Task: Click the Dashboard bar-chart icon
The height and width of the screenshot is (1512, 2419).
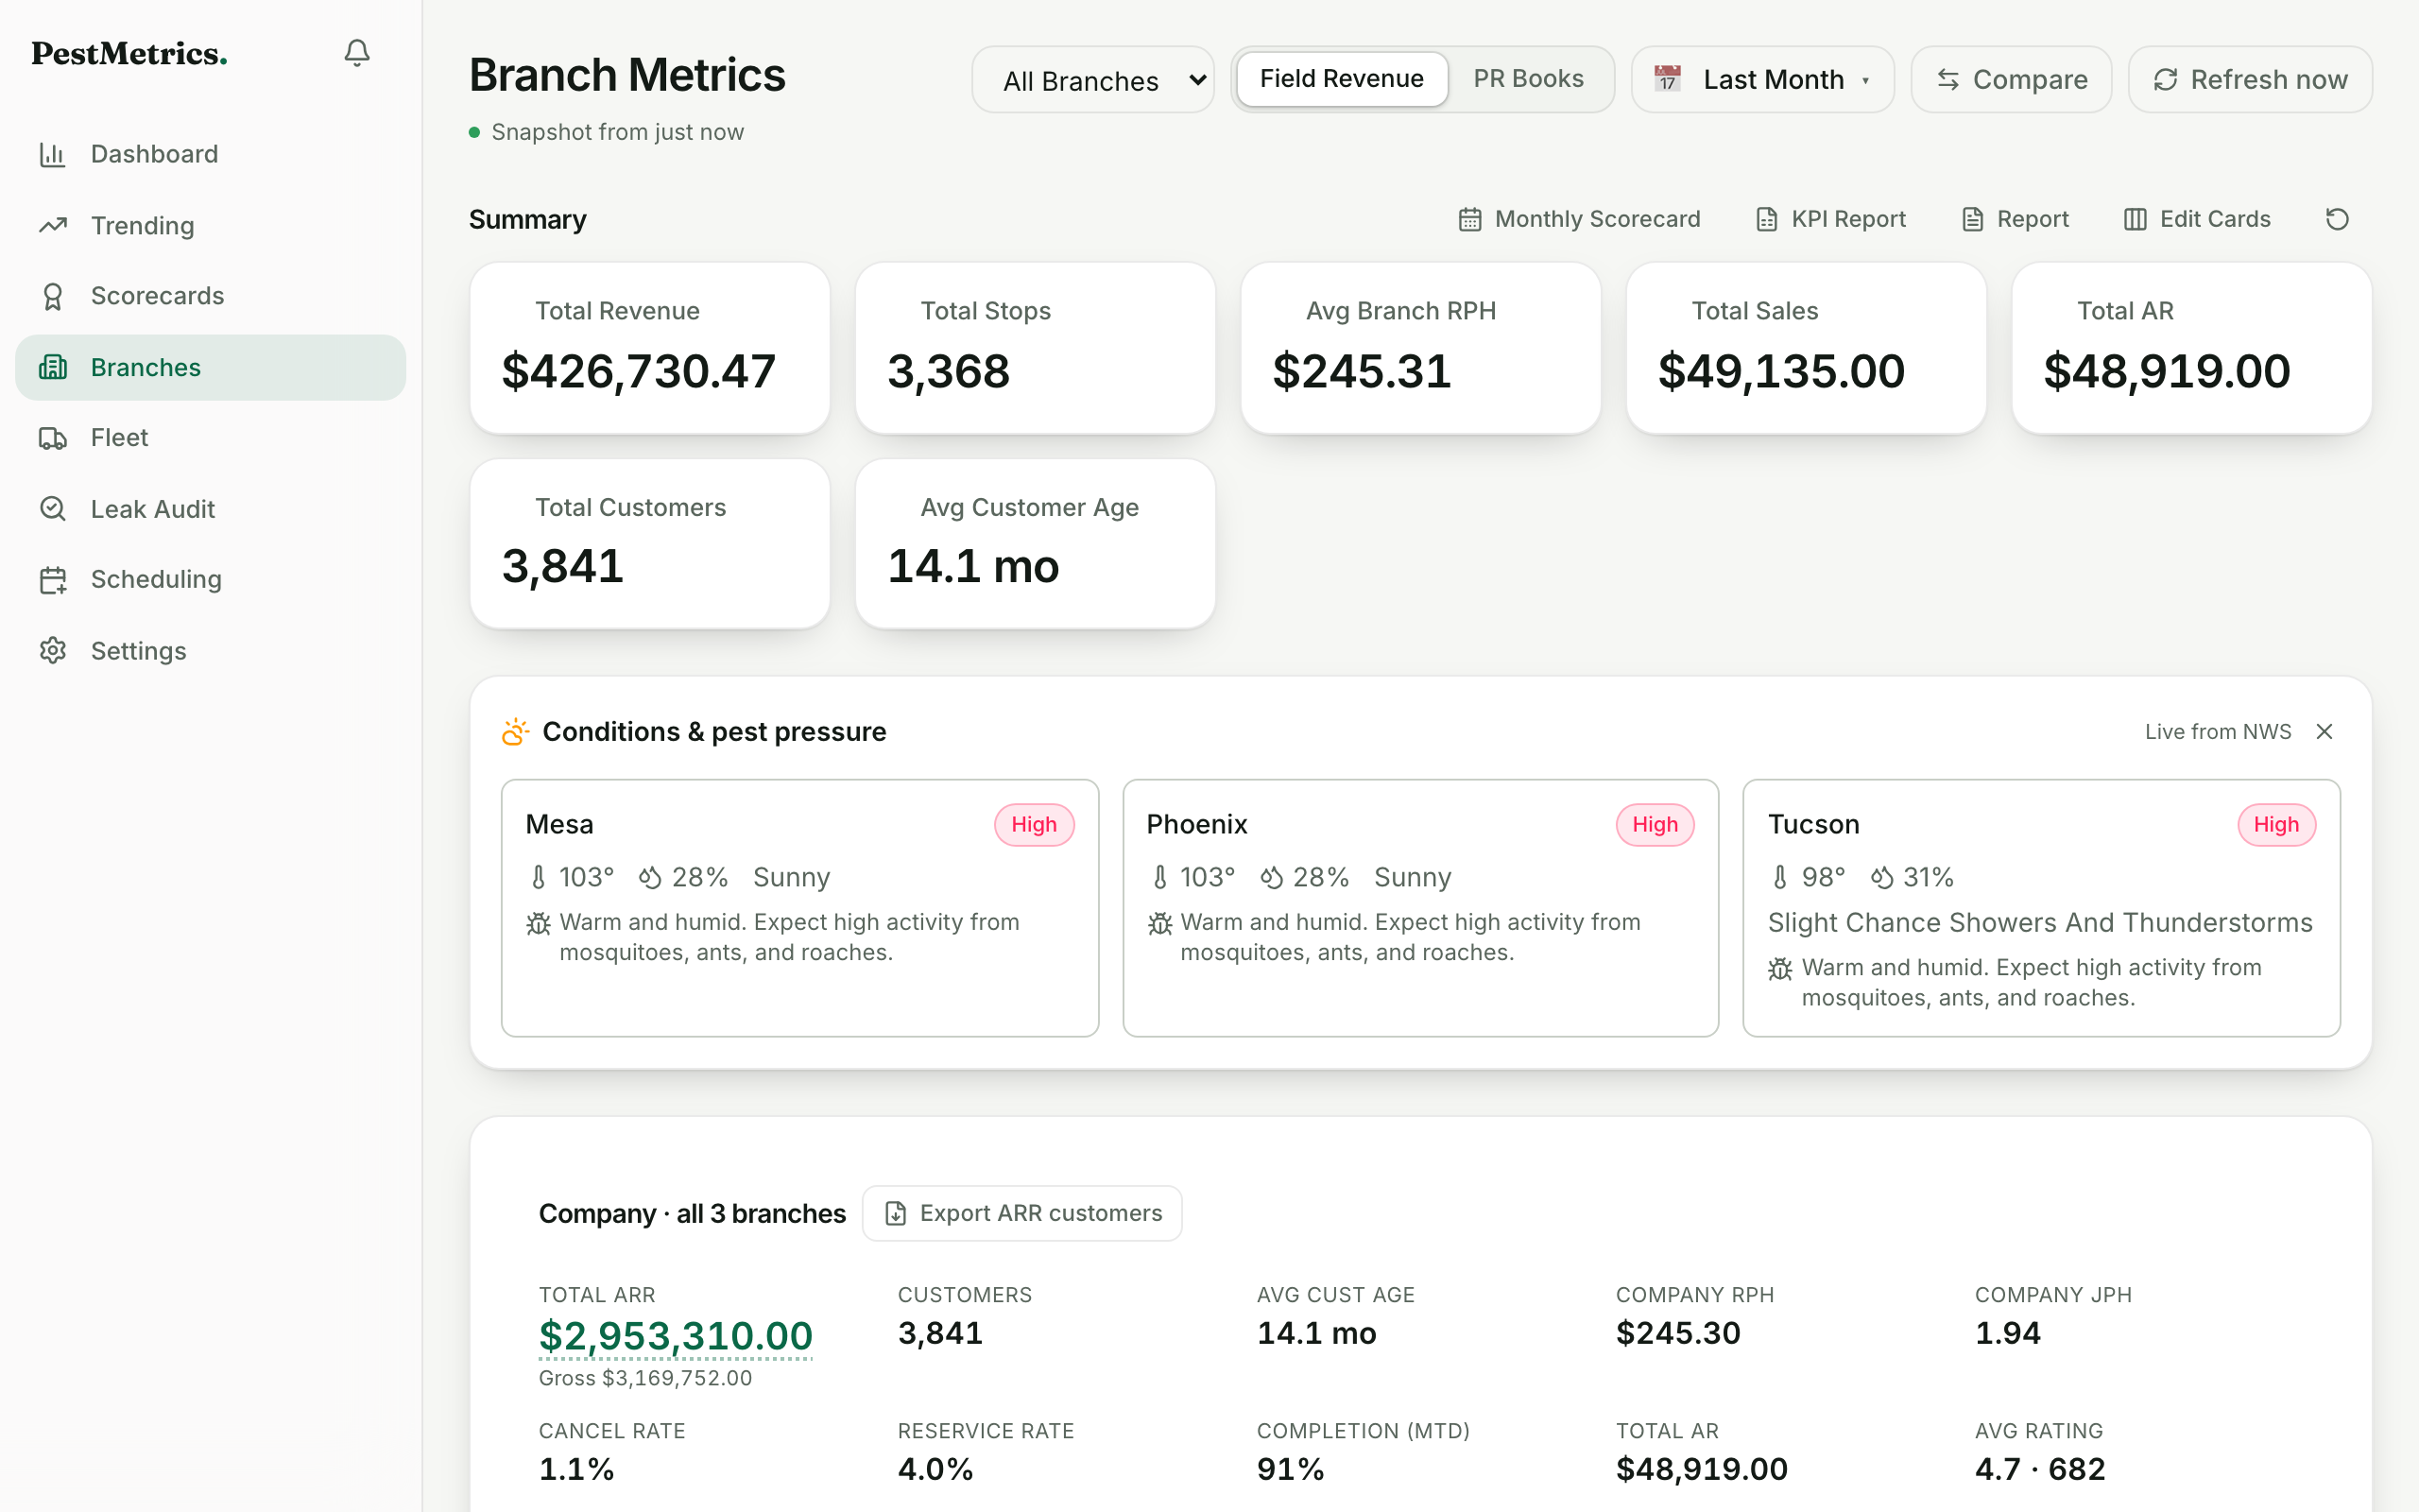Action: click(52, 154)
